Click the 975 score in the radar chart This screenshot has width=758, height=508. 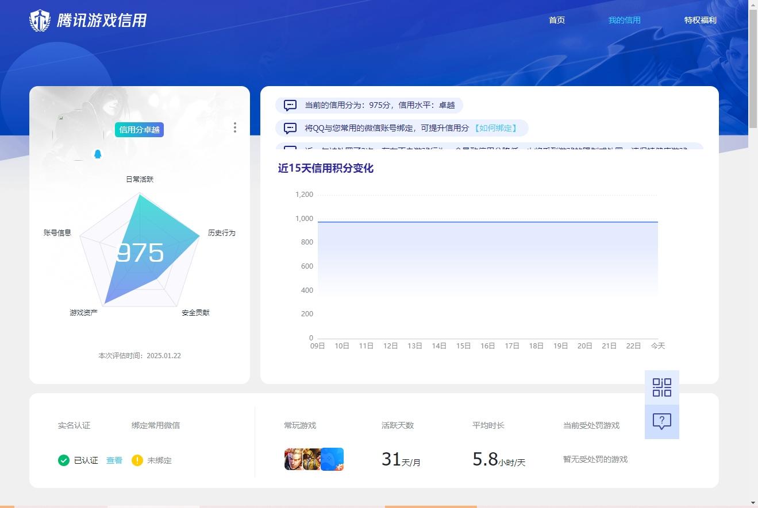tap(140, 253)
